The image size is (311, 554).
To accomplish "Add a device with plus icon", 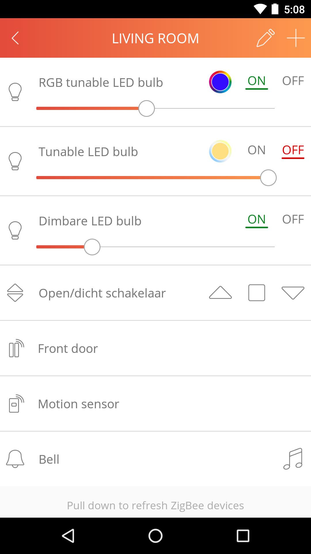I will pos(296,38).
